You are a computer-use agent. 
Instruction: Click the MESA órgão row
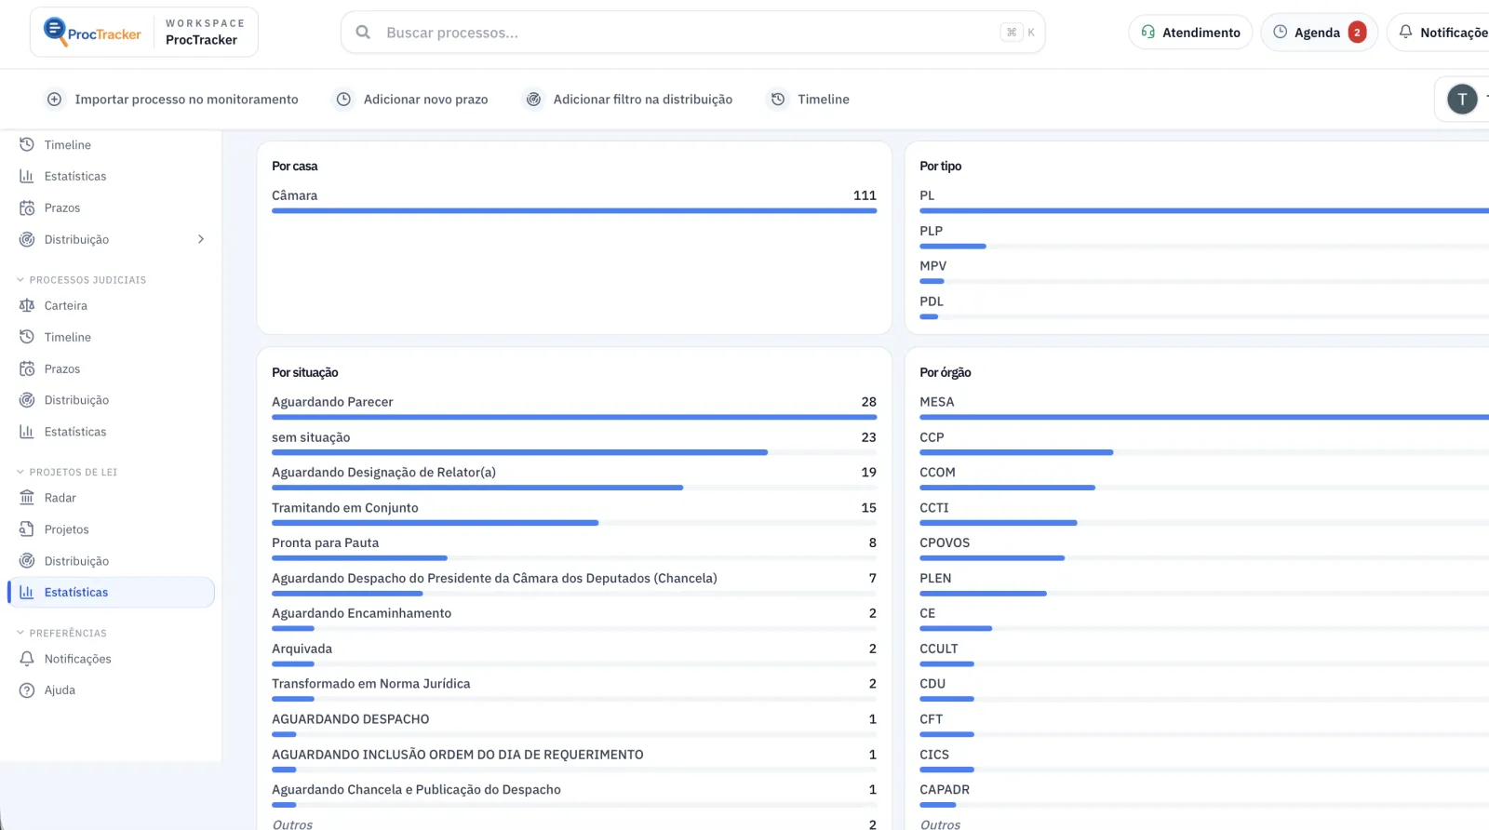(1204, 408)
